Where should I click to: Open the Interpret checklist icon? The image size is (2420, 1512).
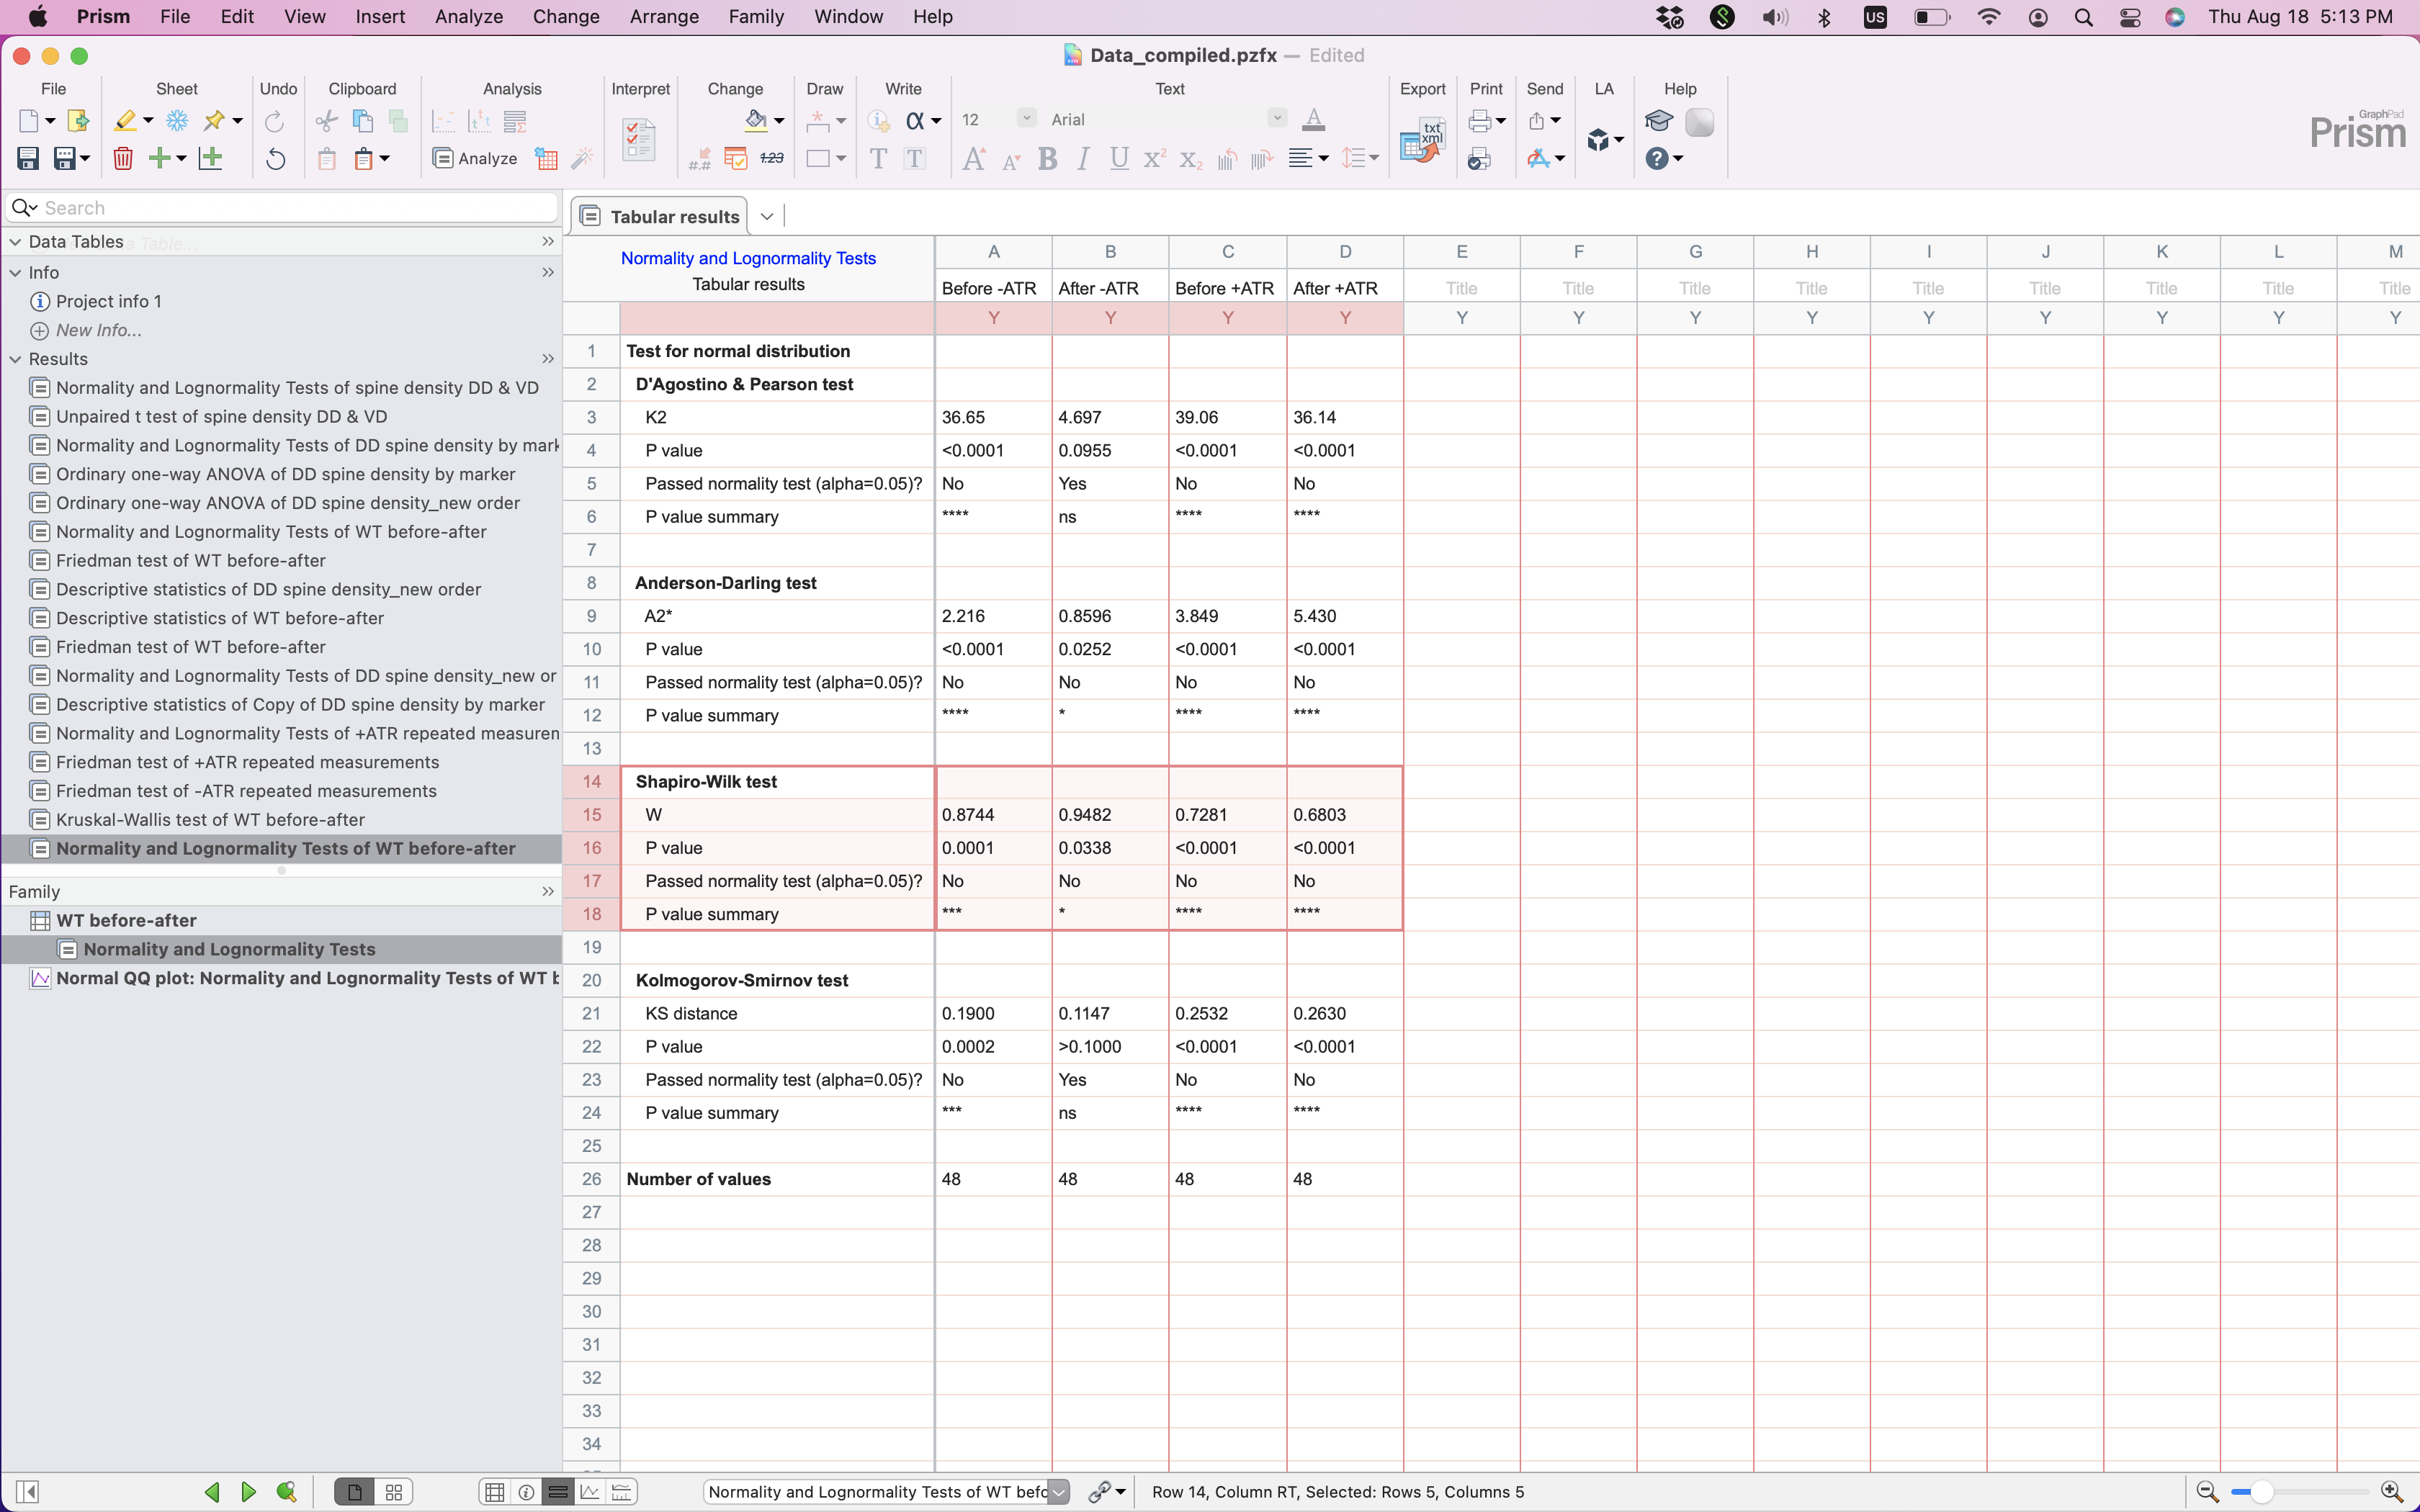pos(639,140)
